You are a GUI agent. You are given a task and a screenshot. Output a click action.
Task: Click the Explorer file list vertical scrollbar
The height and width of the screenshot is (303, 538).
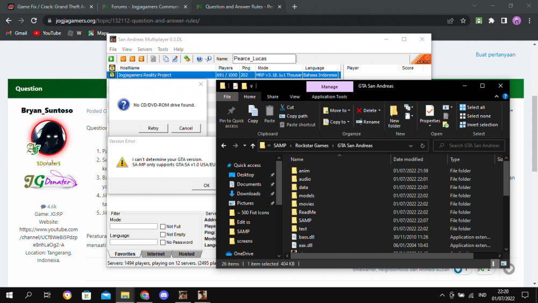(x=506, y=179)
